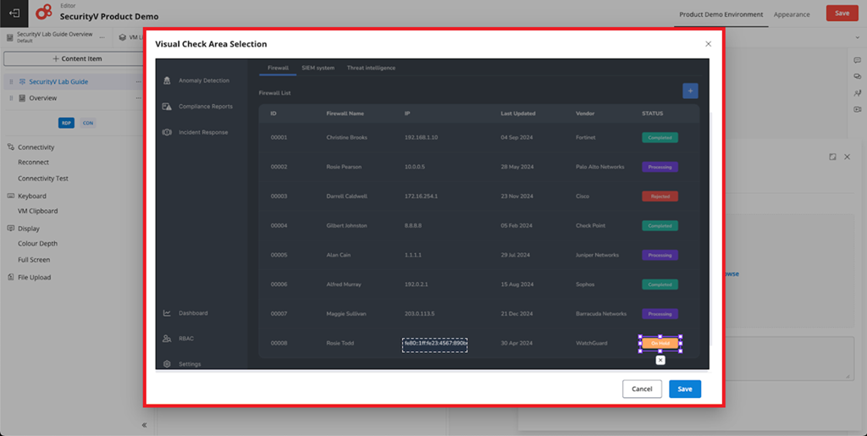Image resolution: width=867 pixels, height=436 pixels.
Task: Choose the Full Screen display option
Action: 34,260
